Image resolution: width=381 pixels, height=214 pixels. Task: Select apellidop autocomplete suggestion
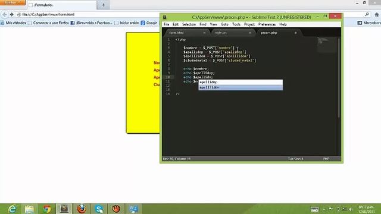(241, 82)
